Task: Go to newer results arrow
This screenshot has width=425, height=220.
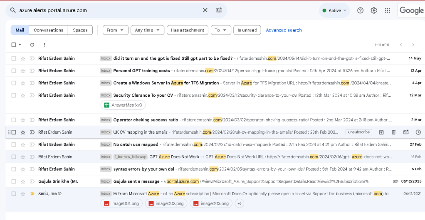Action: [x=401, y=45]
